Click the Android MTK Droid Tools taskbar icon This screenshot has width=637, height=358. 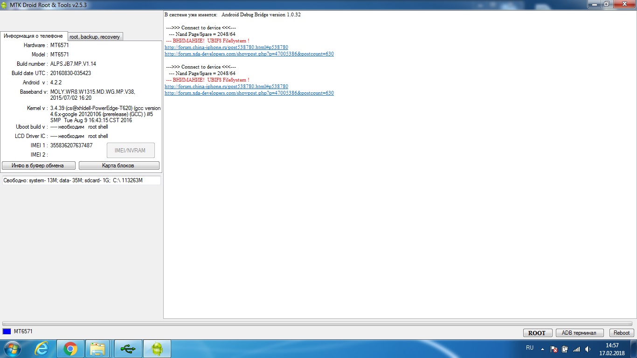[157, 349]
